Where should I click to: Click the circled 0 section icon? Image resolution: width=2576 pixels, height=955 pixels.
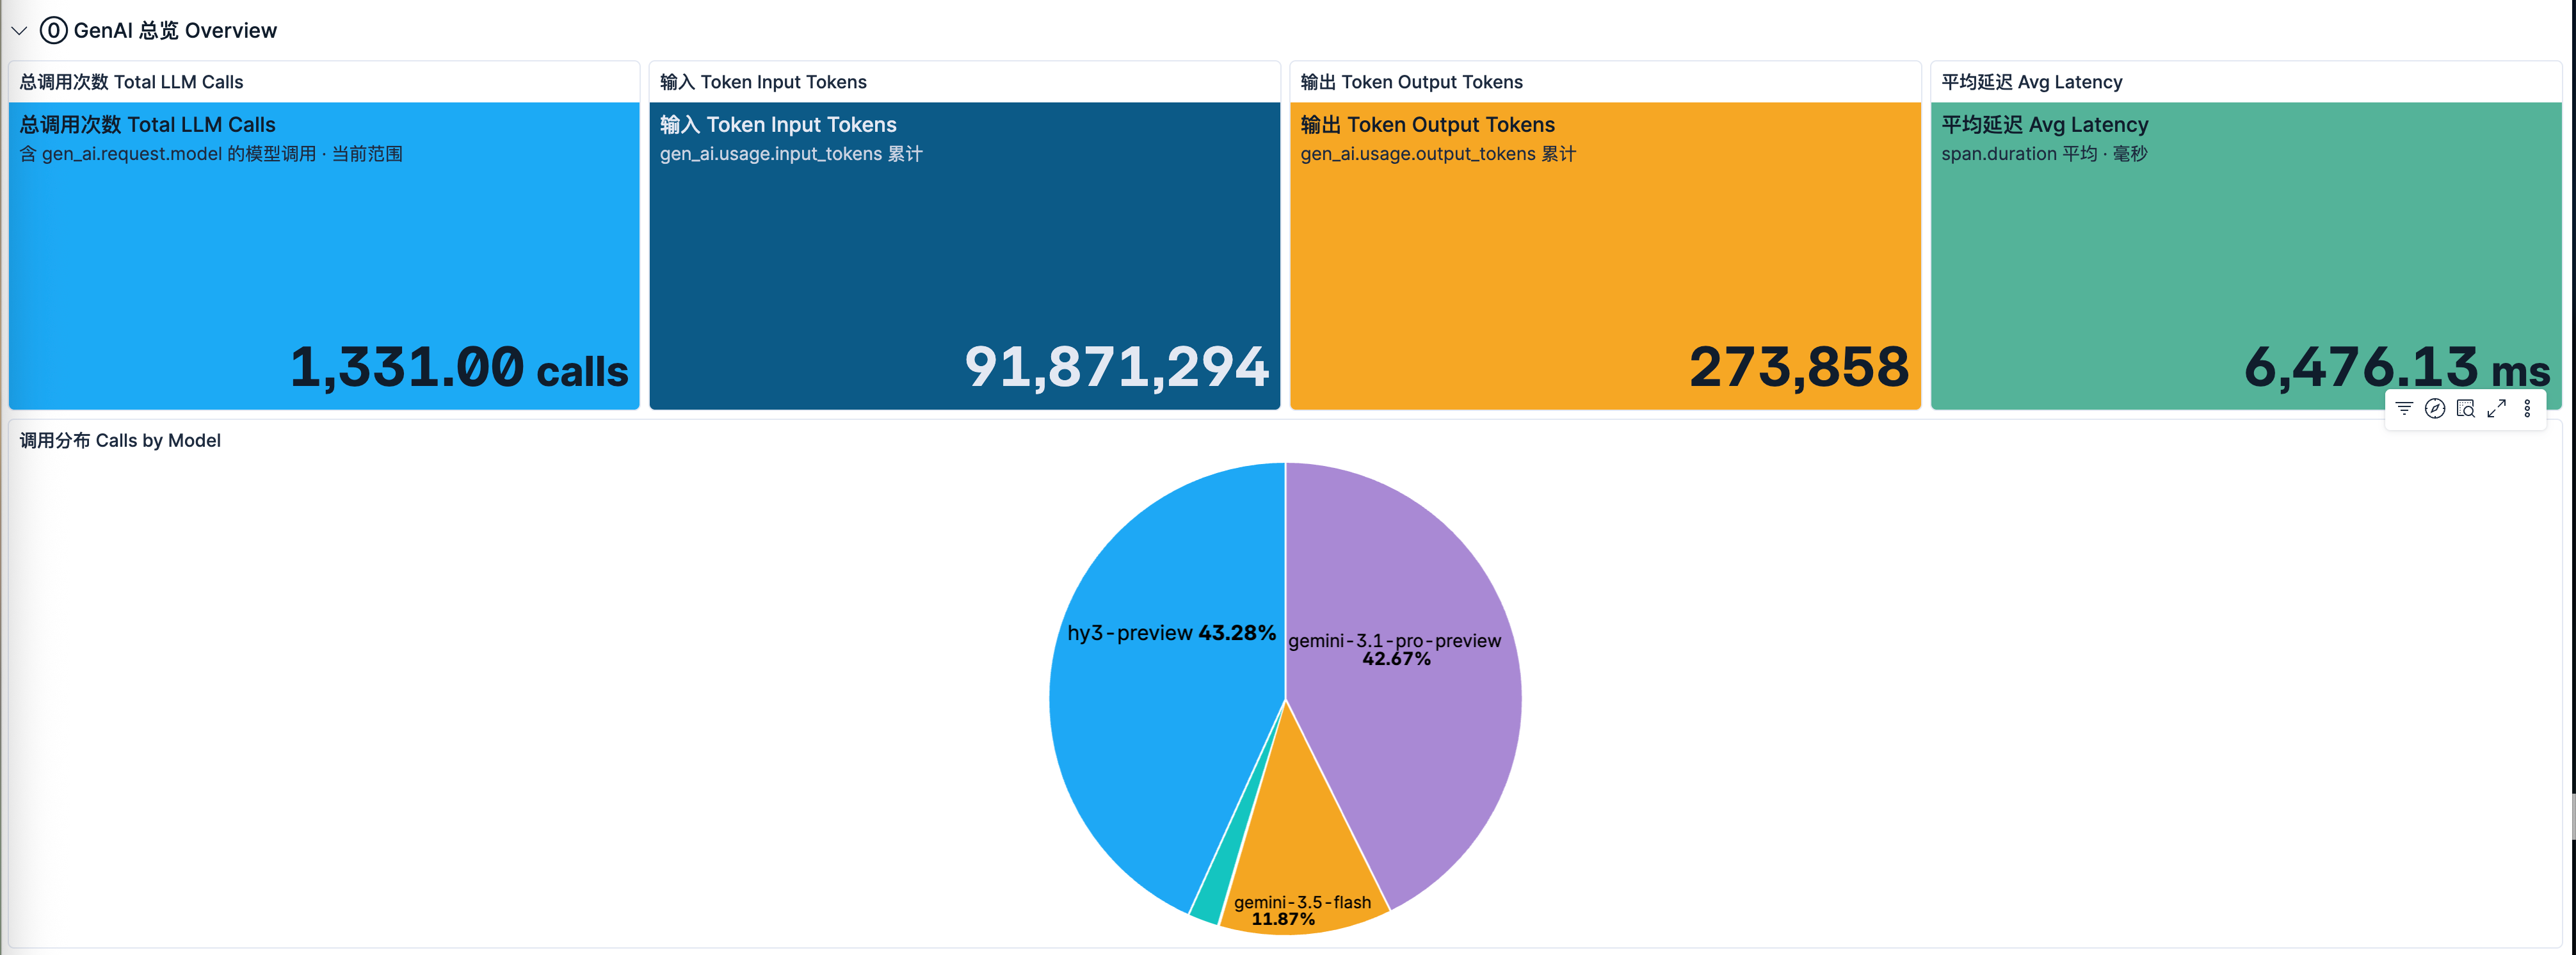pyautogui.click(x=54, y=30)
